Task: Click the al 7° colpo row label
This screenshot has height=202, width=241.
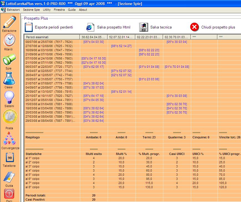Action: 32,183
